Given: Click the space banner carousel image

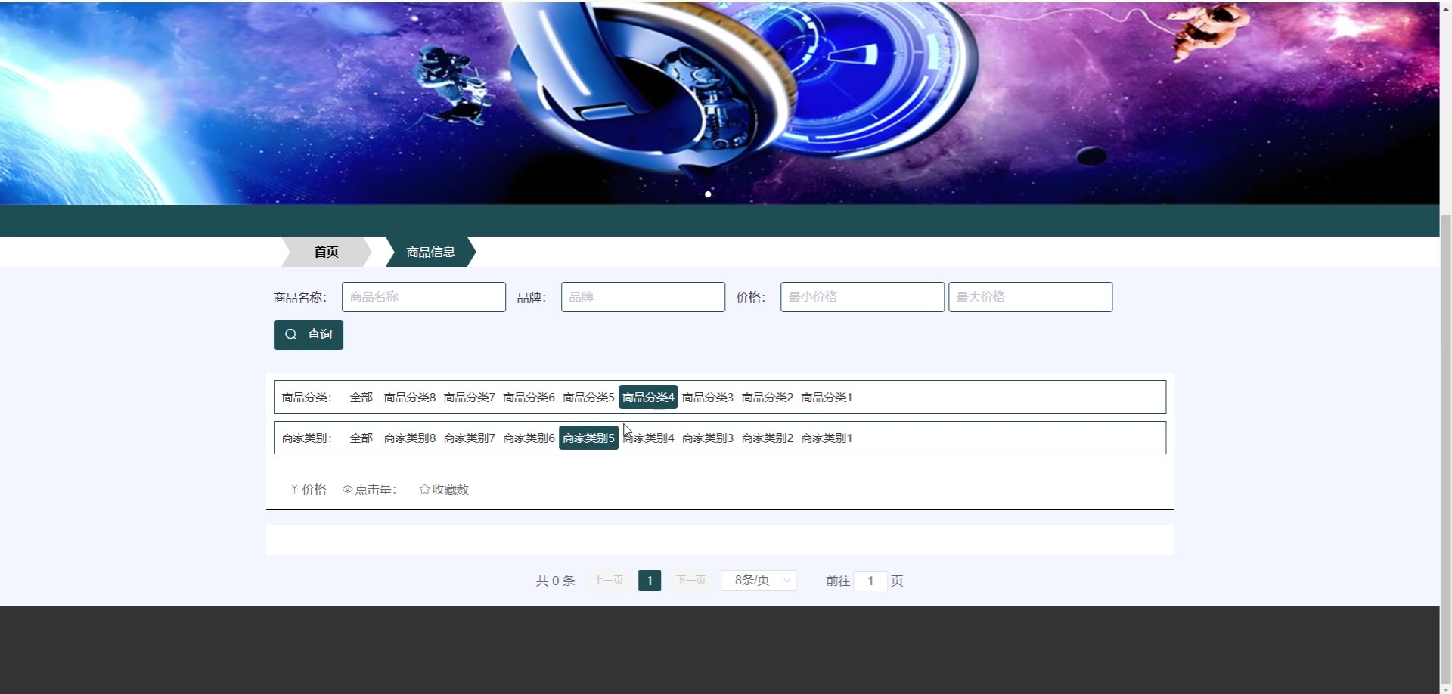Looking at the screenshot, I should click(x=719, y=103).
